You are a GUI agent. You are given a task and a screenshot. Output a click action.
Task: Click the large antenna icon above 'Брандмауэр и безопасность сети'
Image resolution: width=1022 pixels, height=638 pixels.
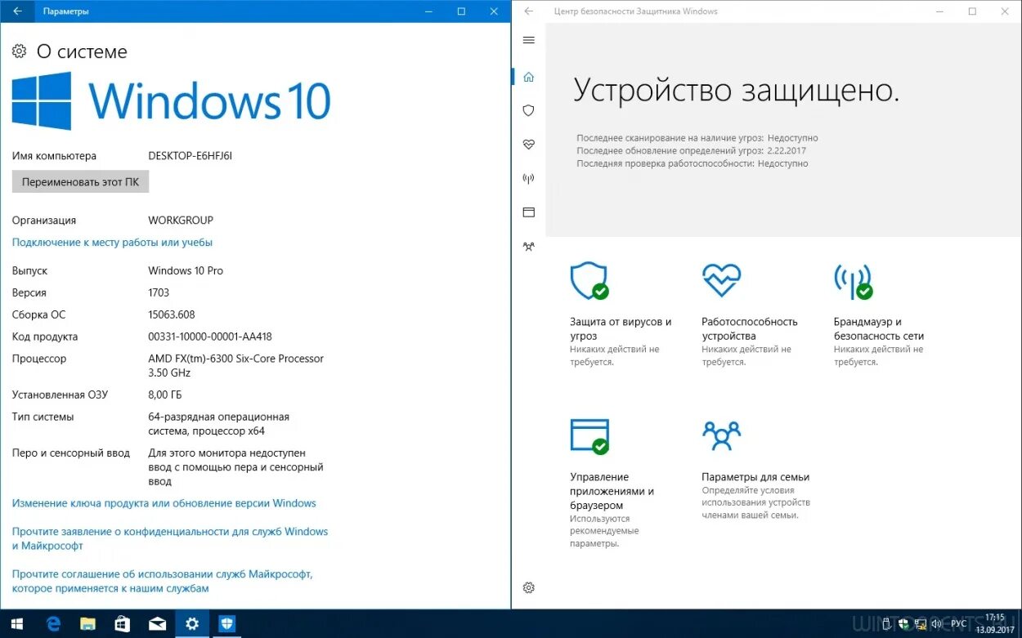coord(853,281)
